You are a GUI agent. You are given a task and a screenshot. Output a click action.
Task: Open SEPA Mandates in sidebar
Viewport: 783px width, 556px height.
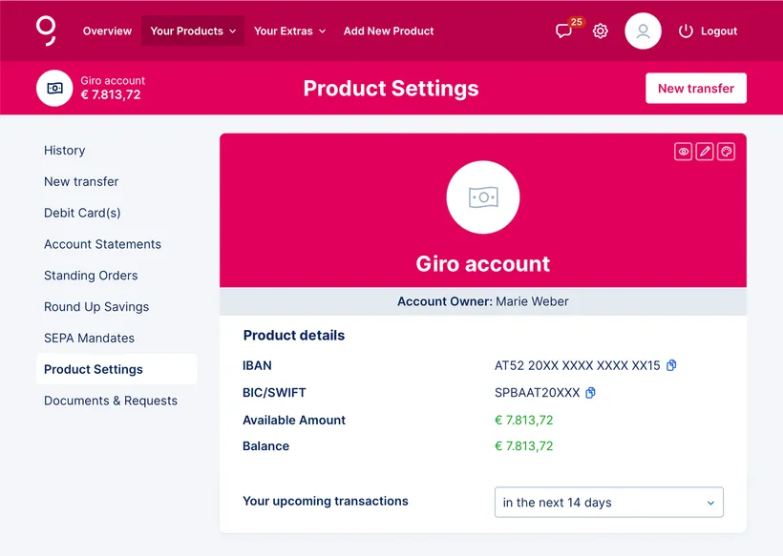point(89,339)
